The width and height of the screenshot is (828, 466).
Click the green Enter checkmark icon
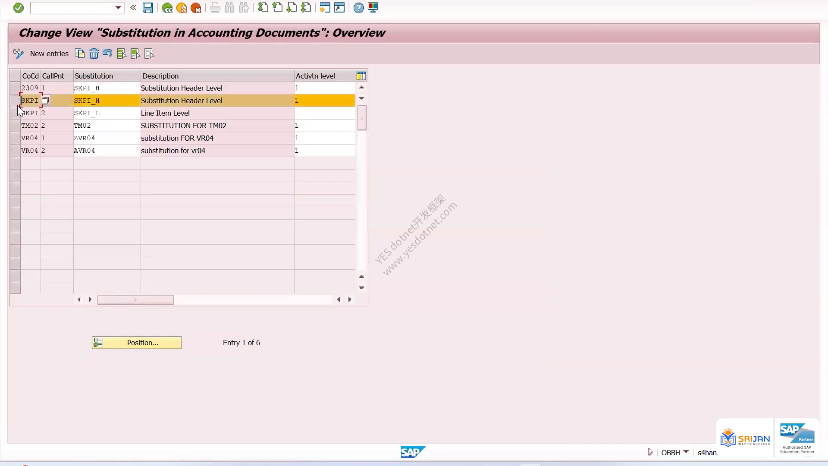18,8
